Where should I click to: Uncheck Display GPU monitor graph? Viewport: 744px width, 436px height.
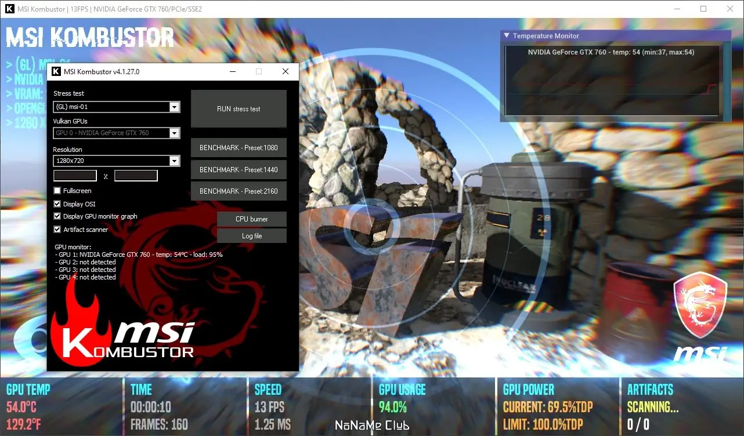tap(57, 216)
